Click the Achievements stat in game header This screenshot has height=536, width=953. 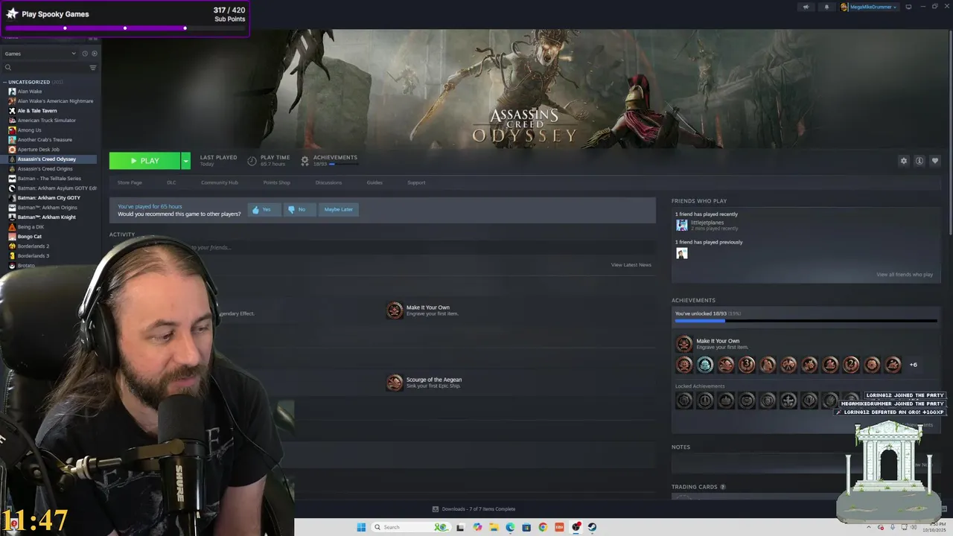tap(328, 160)
